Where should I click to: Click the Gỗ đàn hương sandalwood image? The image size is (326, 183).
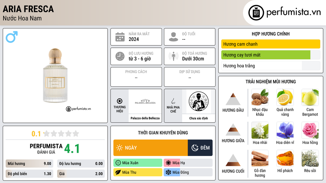pyautogui.click(x=260, y=159)
